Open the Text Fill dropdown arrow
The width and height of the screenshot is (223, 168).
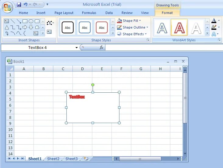[x=219, y=21]
